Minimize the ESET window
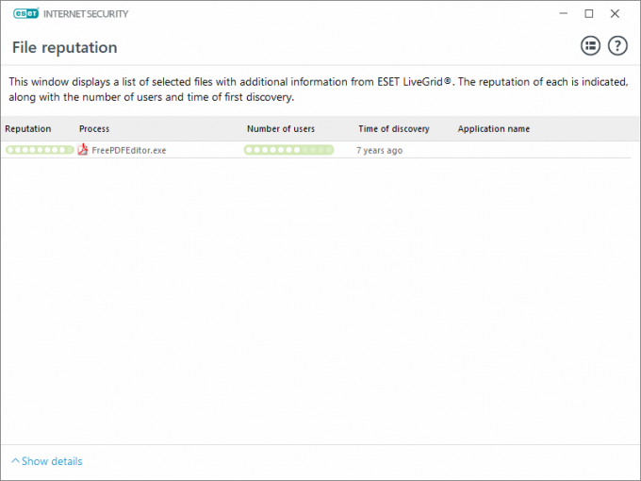Screen dimensions: 641x481 563,14
